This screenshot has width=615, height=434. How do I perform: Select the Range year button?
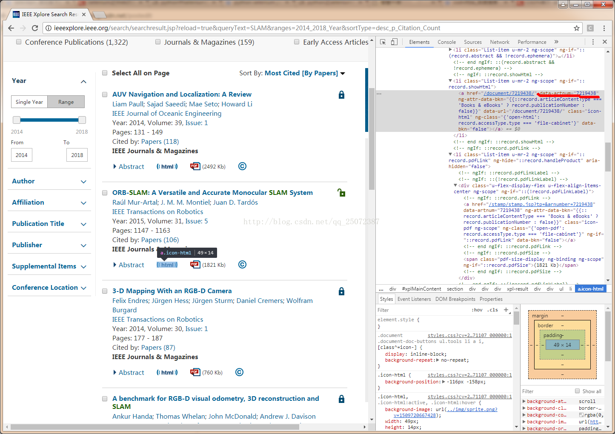(x=66, y=102)
